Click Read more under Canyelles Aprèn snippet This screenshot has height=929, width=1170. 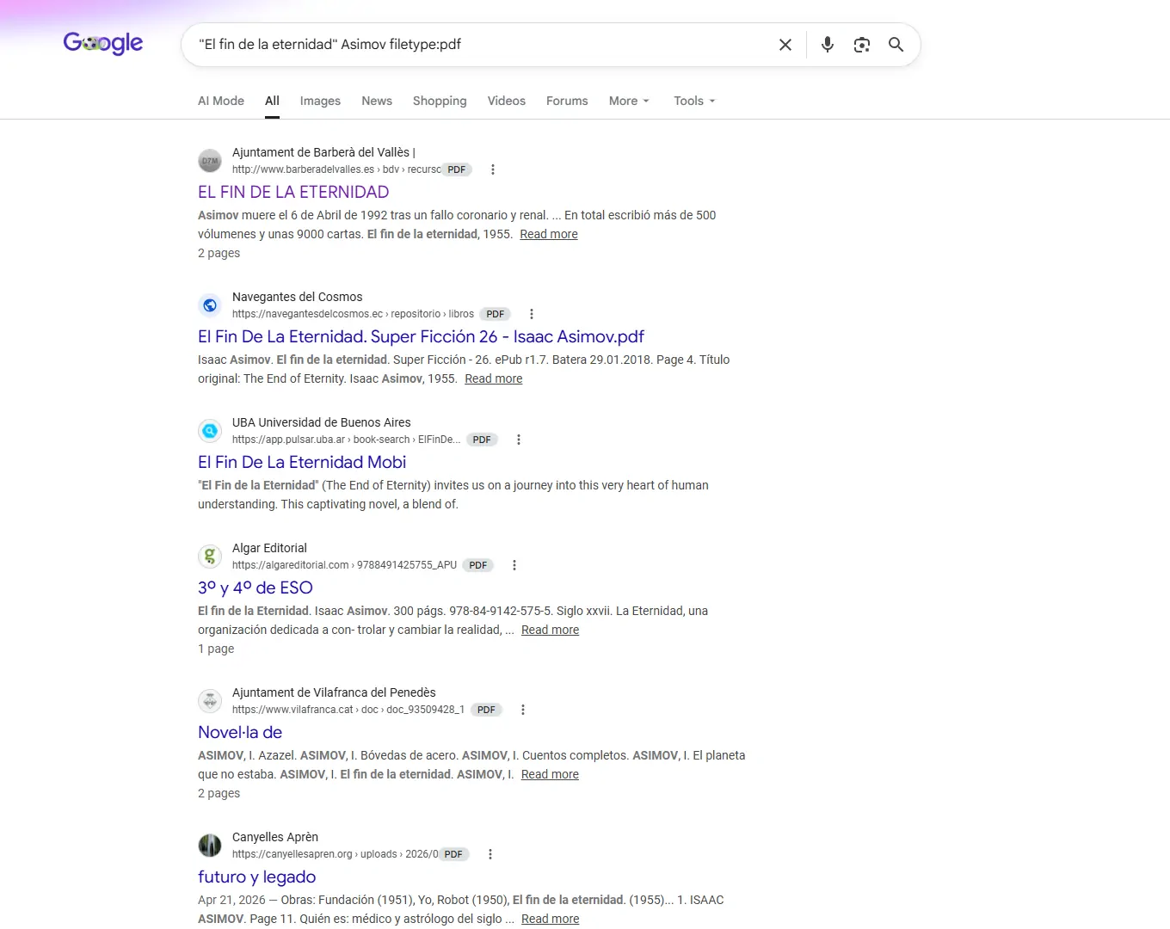click(551, 919)
